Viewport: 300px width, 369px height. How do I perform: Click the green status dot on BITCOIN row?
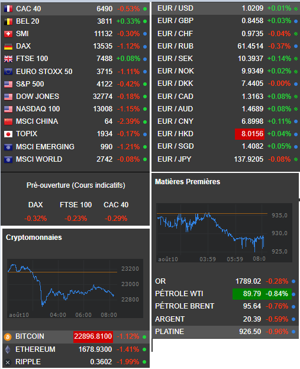[144, 337]
